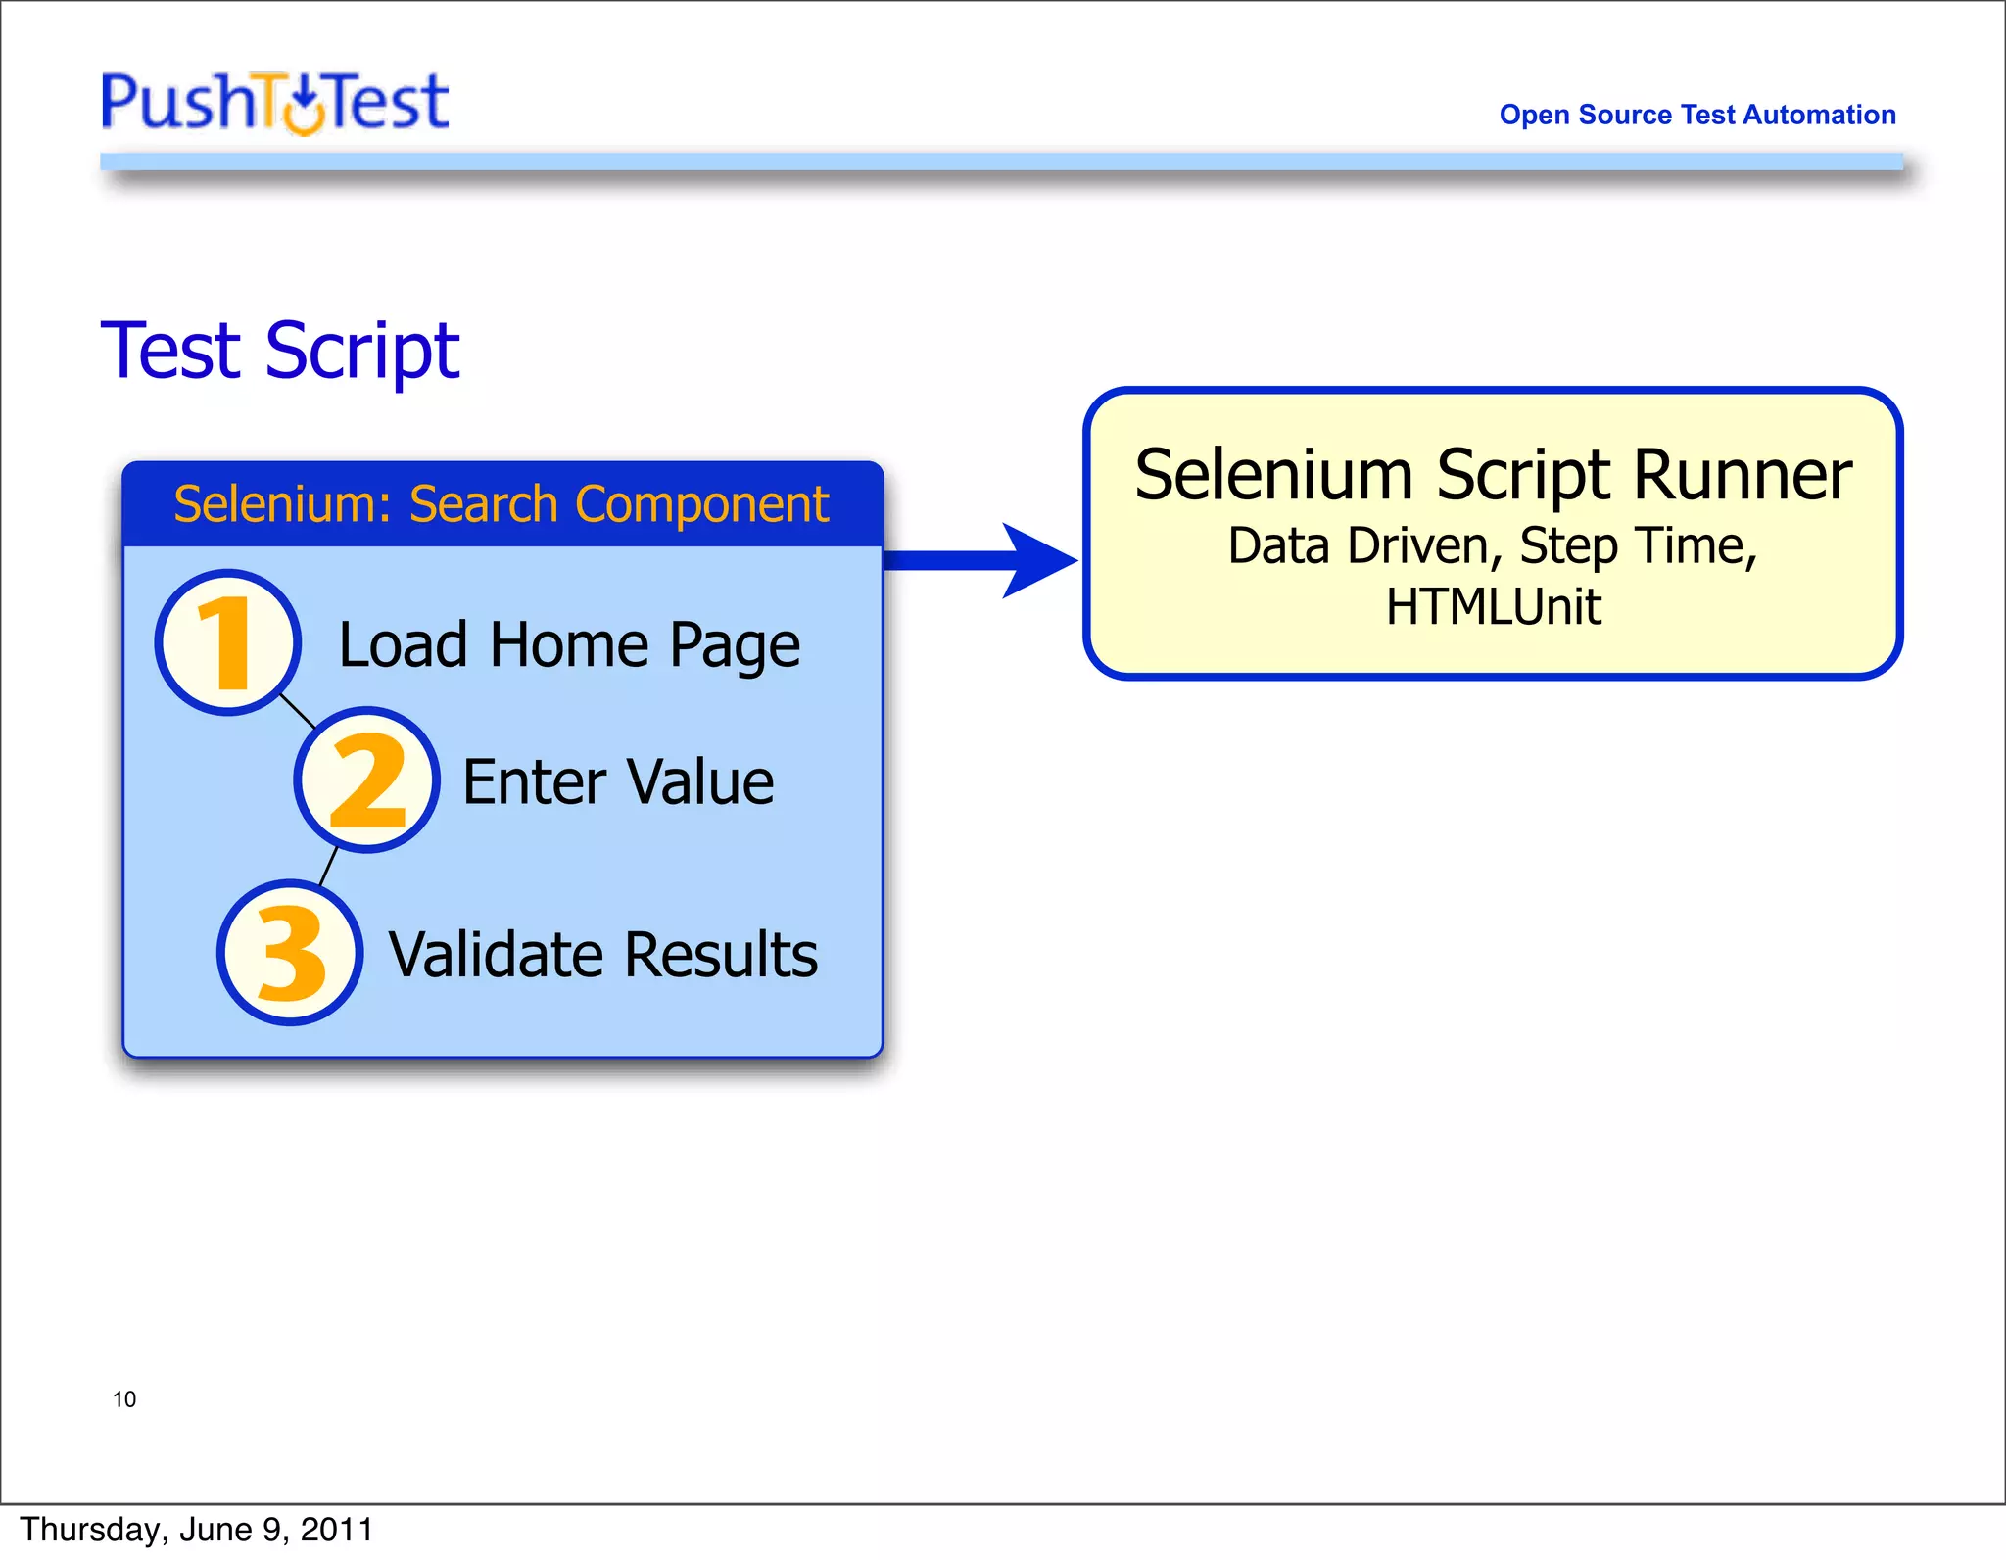
Task: Click the 'Load Home Page' step
Action: (x=569, y=645)
